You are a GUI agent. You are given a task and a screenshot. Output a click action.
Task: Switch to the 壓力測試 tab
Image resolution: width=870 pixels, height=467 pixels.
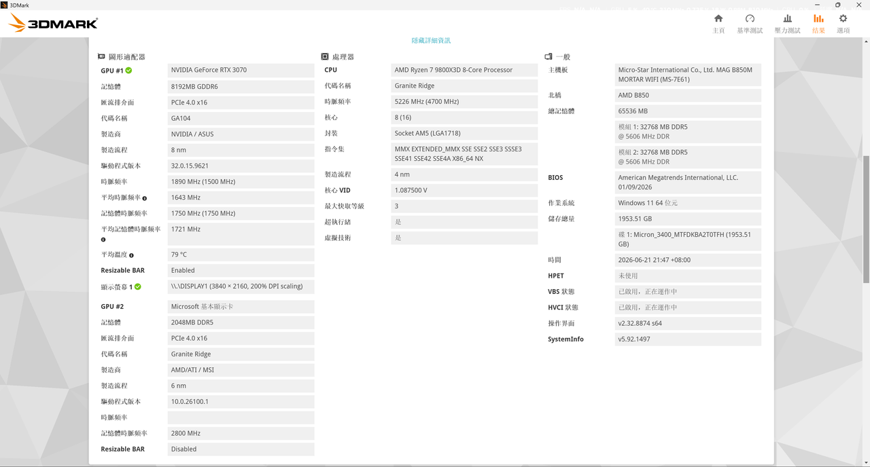(787, 22)
